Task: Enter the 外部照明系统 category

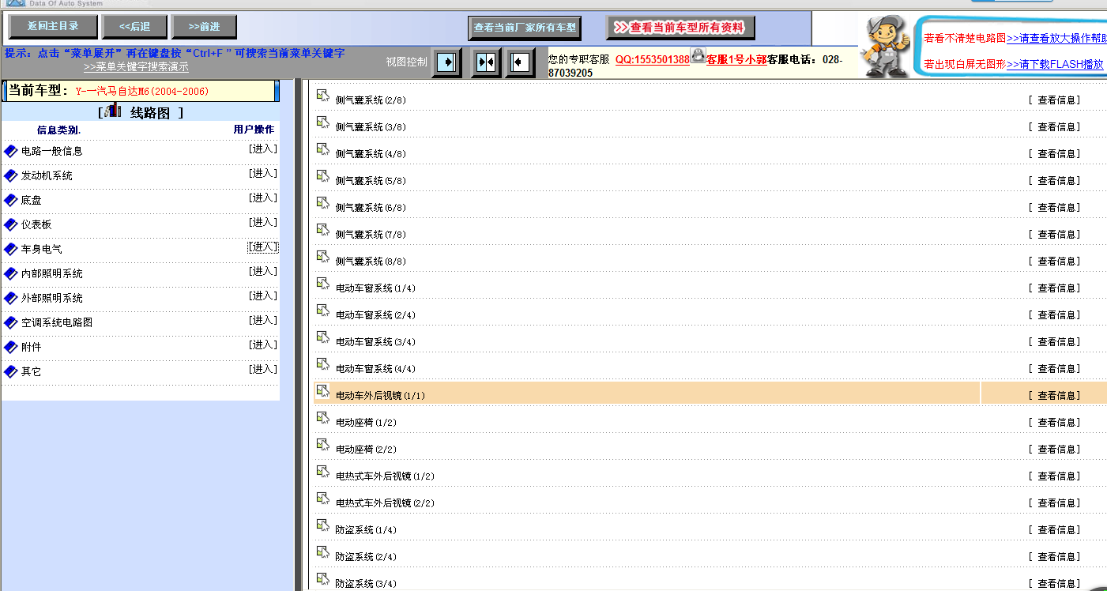Action: (263, 296)
